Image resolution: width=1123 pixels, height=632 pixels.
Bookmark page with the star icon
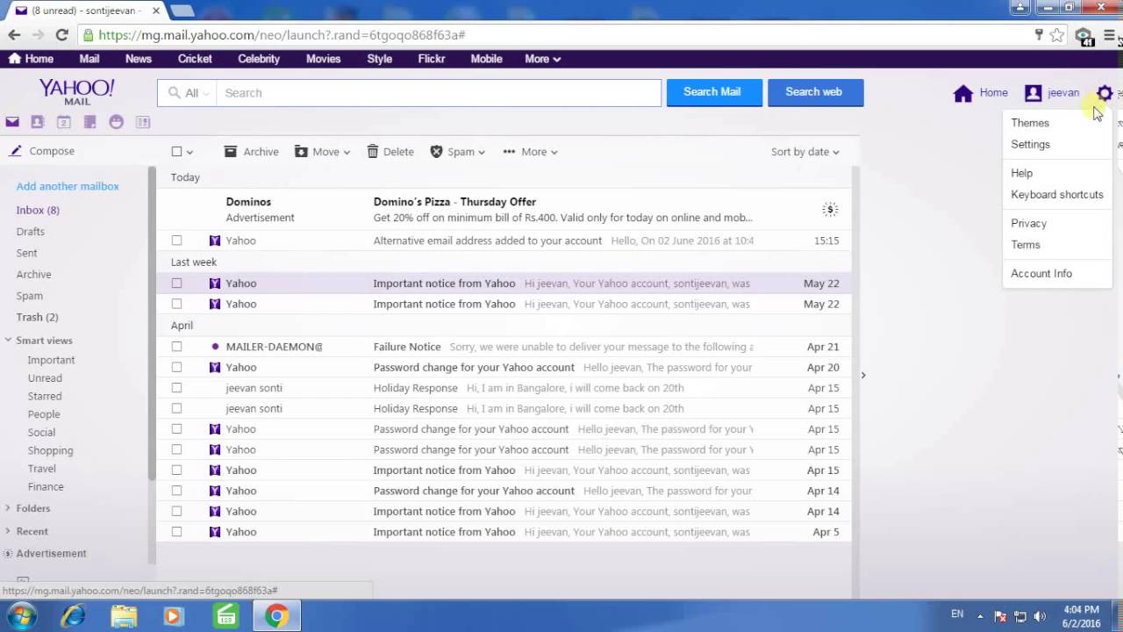[x=1057, y=35]
